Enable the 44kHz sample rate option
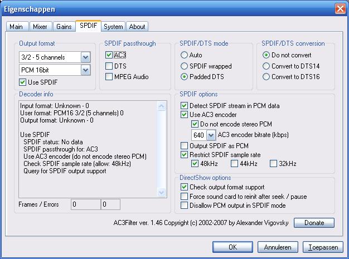 click(234, 164)
